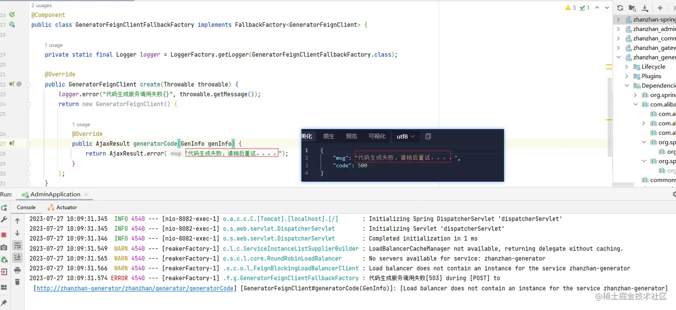Open run configuration wrench icon
Viewport: 676px width, 310px height.
[4, 219]
